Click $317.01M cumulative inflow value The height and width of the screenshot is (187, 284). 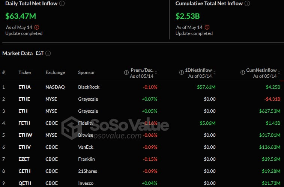pyautogui.click(x=270, y=135)
